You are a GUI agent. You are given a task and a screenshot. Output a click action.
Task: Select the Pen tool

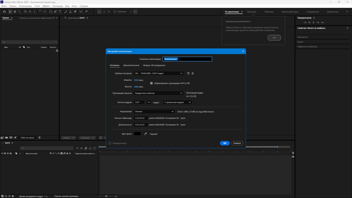pyautogui.click(x=55, y=12)
